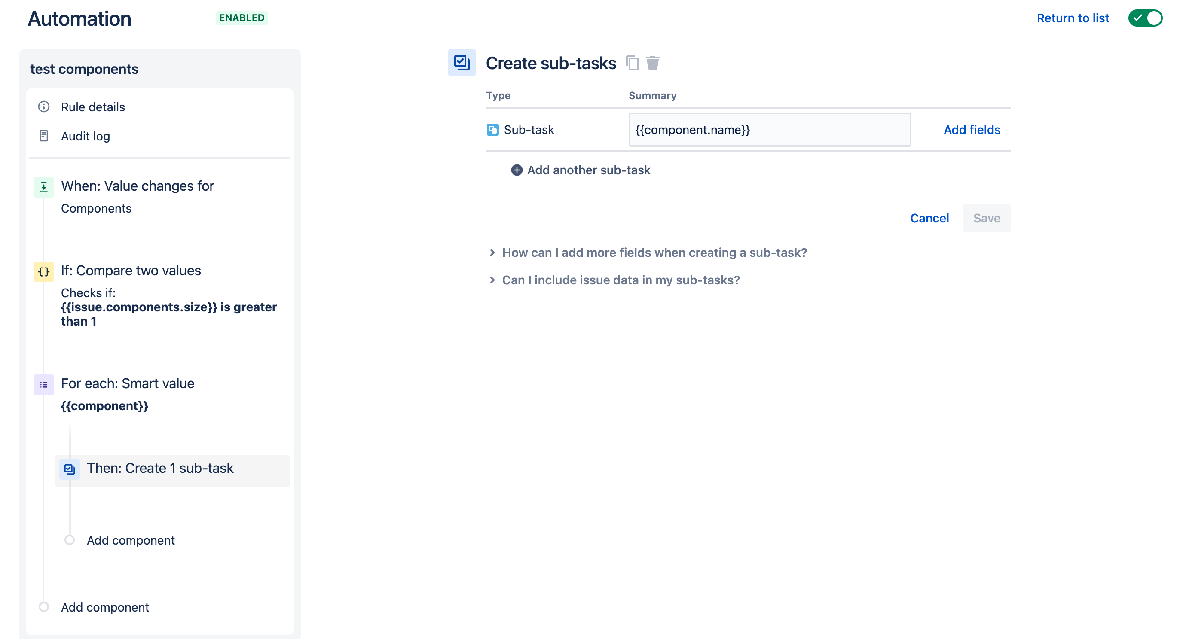Delete the Create sub-tasks action via trash icon

(x=653, y=63)
